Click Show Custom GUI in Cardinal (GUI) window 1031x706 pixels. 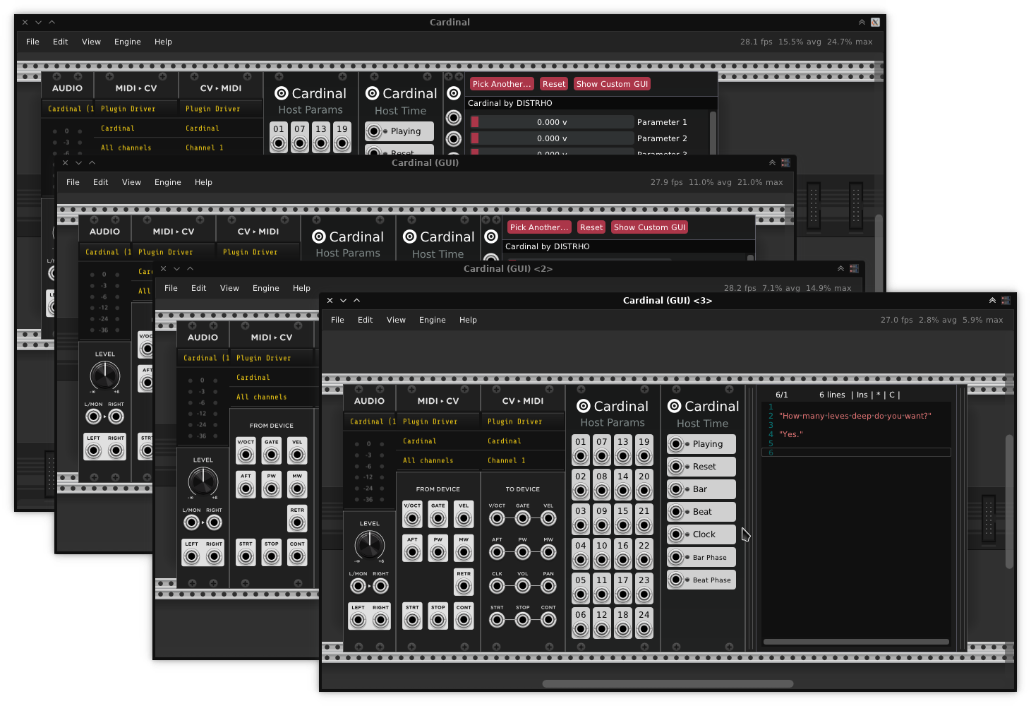coord(649,227)
